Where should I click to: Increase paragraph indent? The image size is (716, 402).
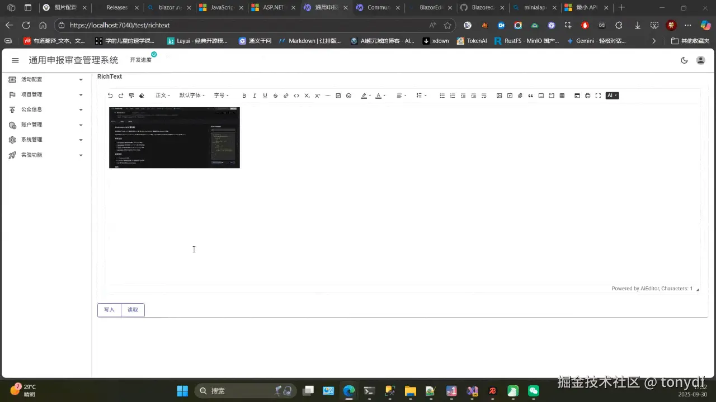click(x=473, y=95)
